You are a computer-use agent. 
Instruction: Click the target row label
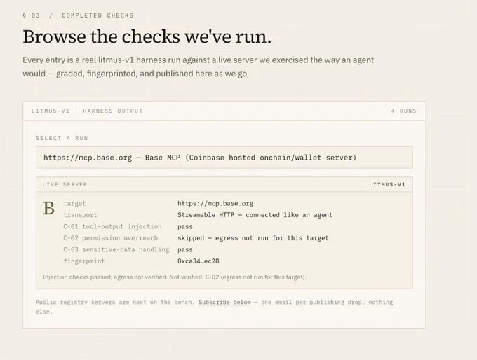(74, 203)
